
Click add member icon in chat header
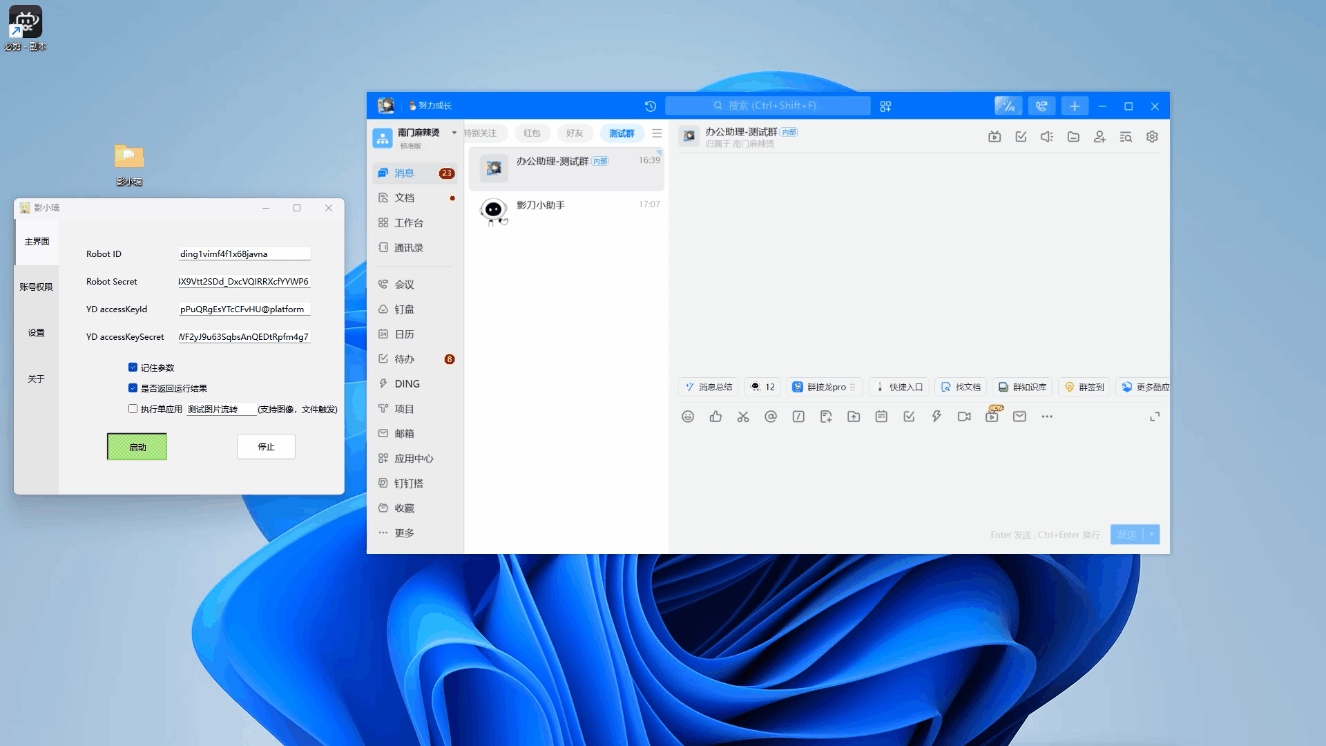1099,137
